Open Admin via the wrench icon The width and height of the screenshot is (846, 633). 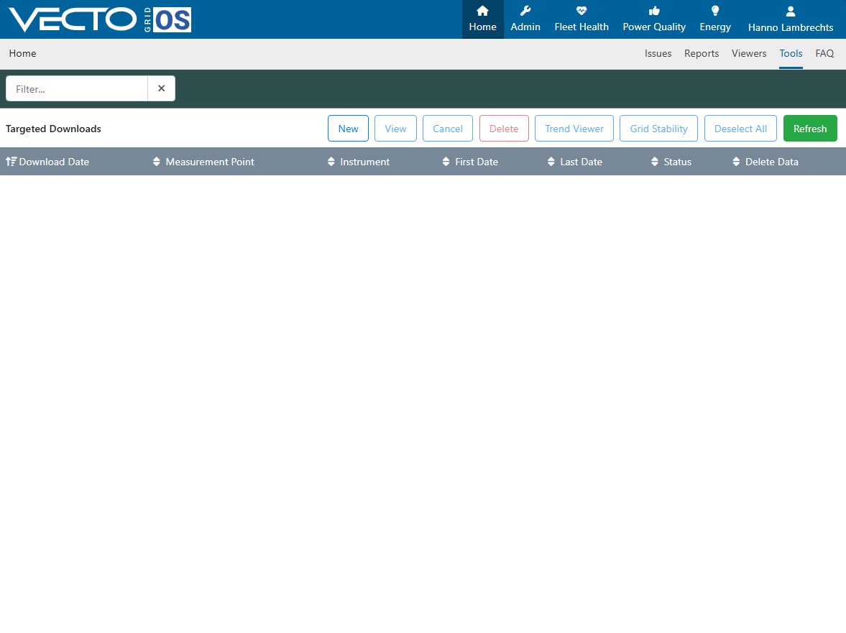click(x=525, y=11)
